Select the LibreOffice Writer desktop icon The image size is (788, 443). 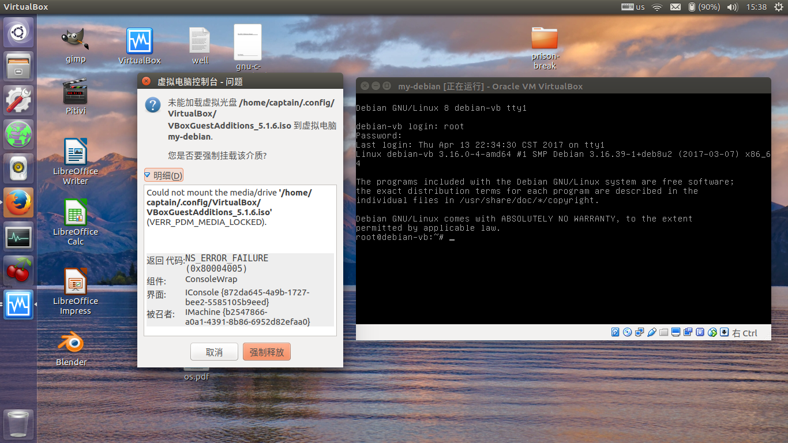[x=76, y=162]
